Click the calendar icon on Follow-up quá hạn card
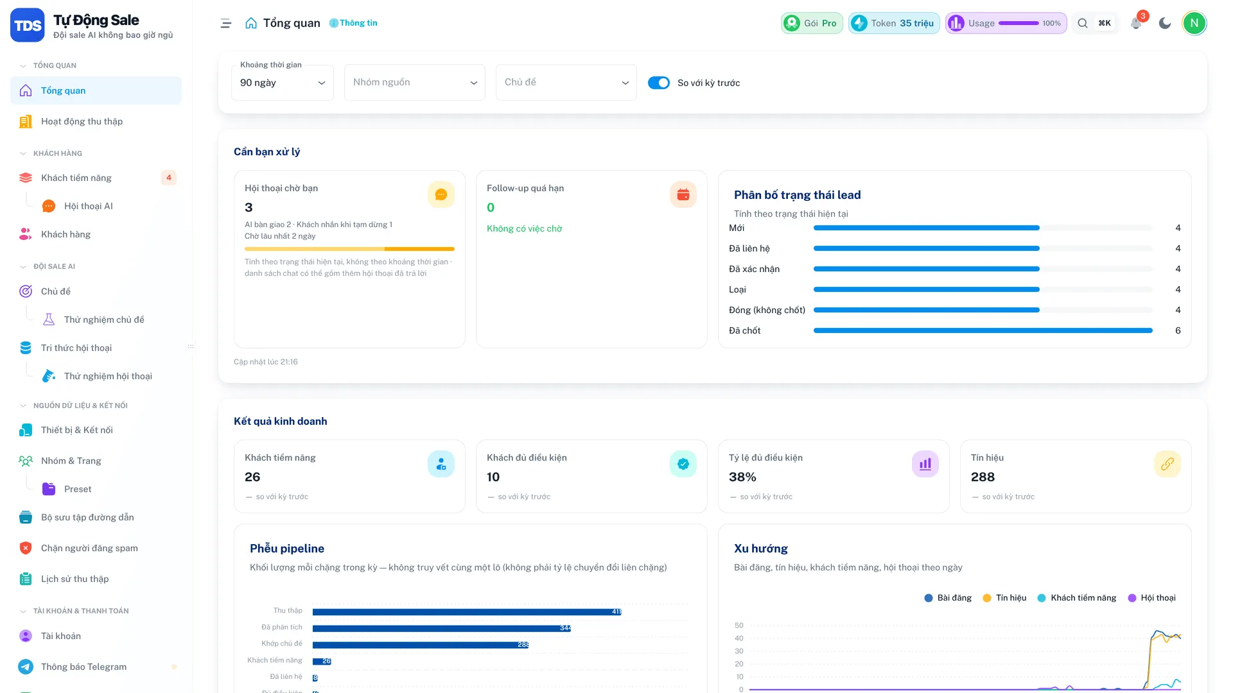Image resolution: width=1233 pixels, height=693 pixels. click(683, 194)
